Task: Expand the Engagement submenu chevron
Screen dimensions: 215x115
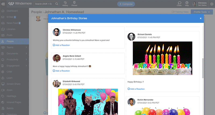Action: (x=26, y=66)
